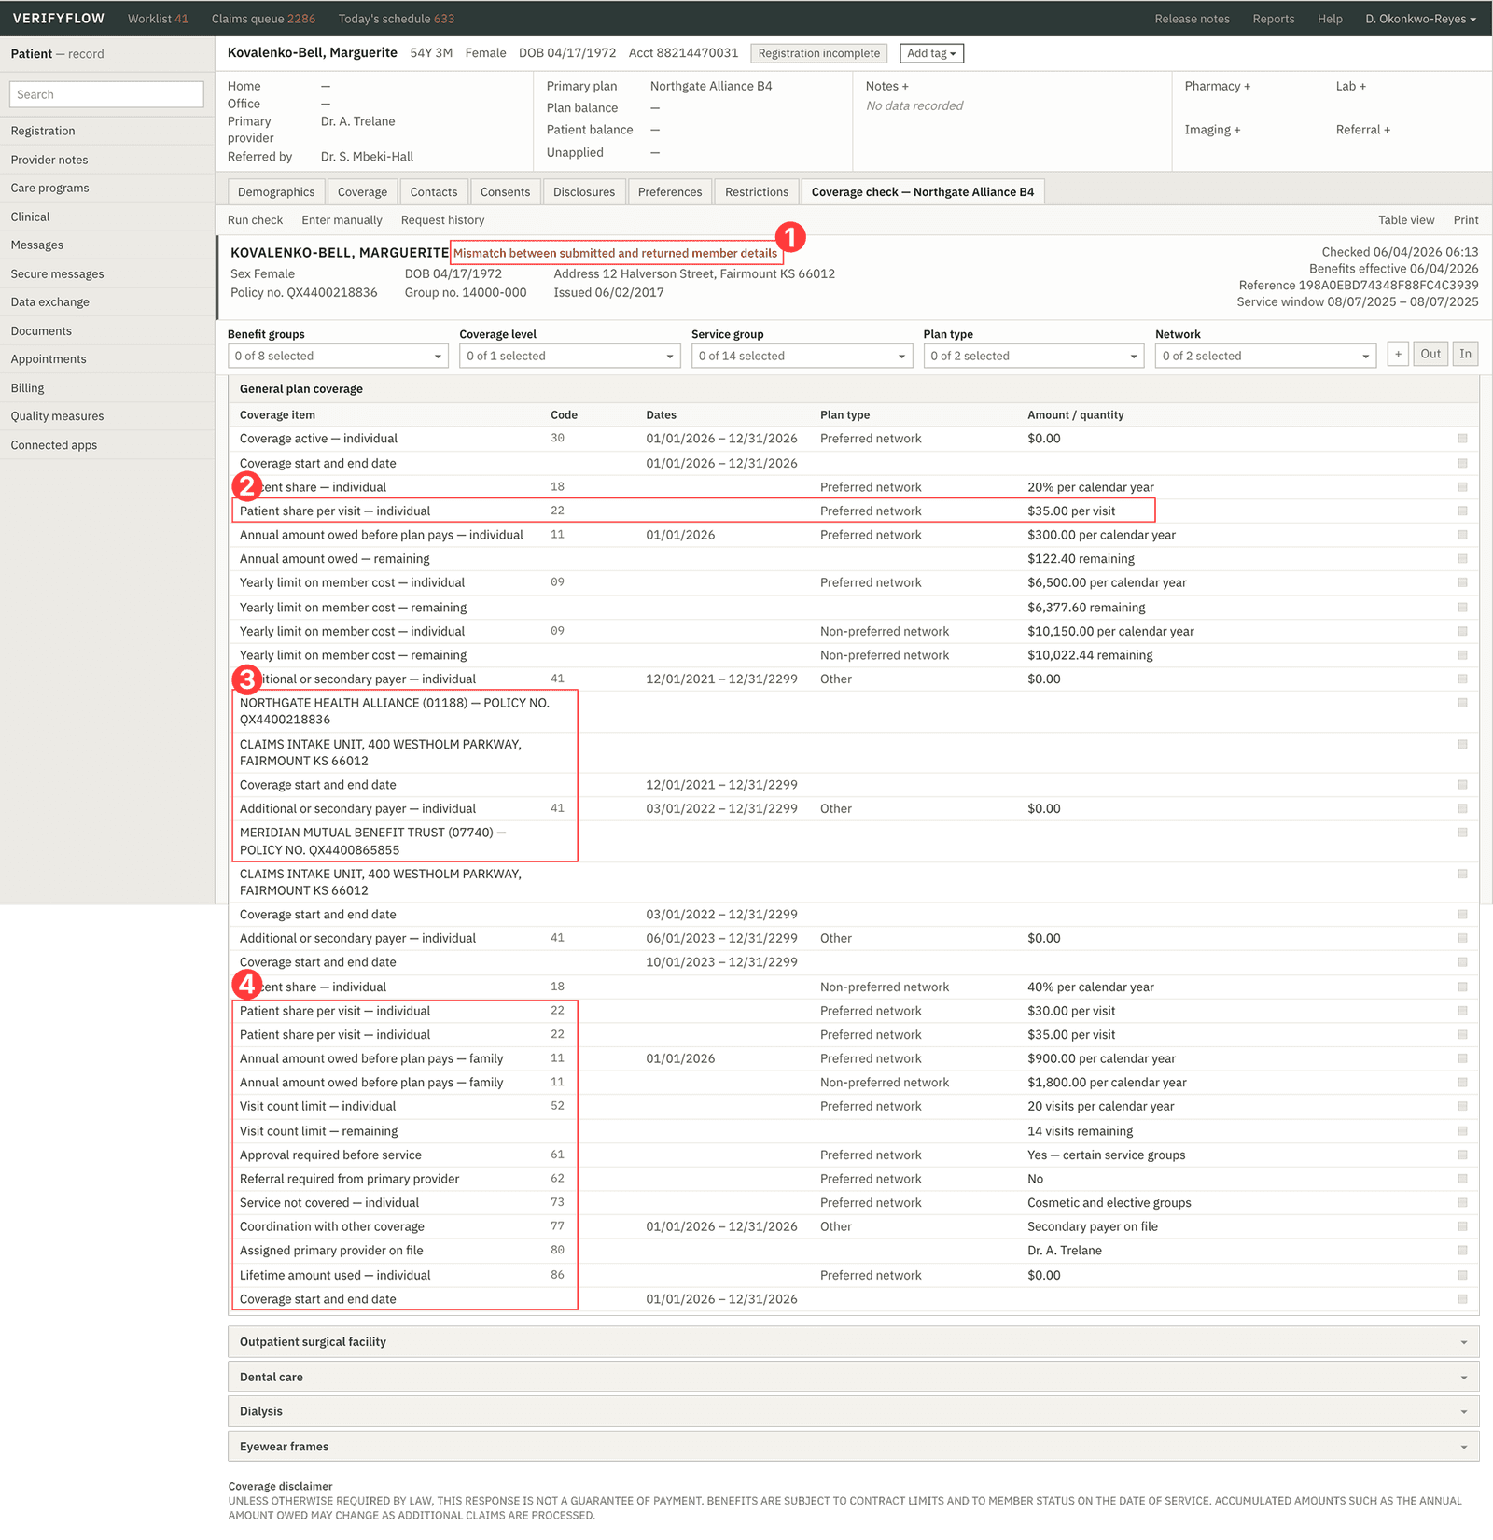Open the Coverage level dropdown
Viewport: 1493px width, 1540px height.
[x=570, y=357]
